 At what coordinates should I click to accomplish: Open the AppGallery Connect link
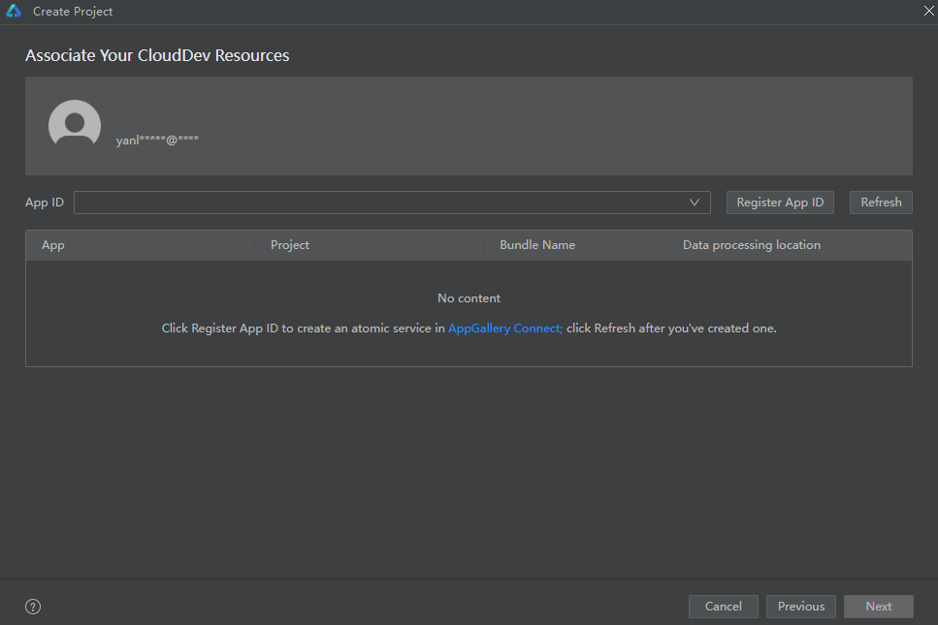[505, 328]
